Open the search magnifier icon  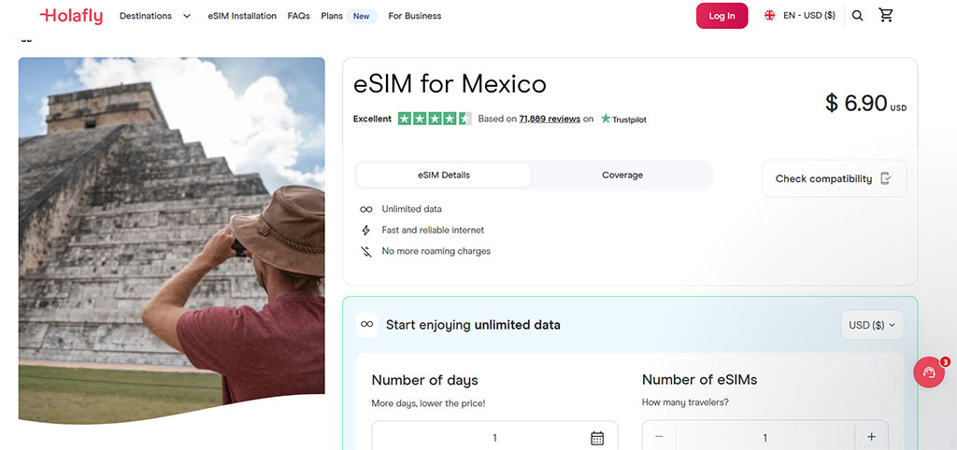click(x=858, y=16)
